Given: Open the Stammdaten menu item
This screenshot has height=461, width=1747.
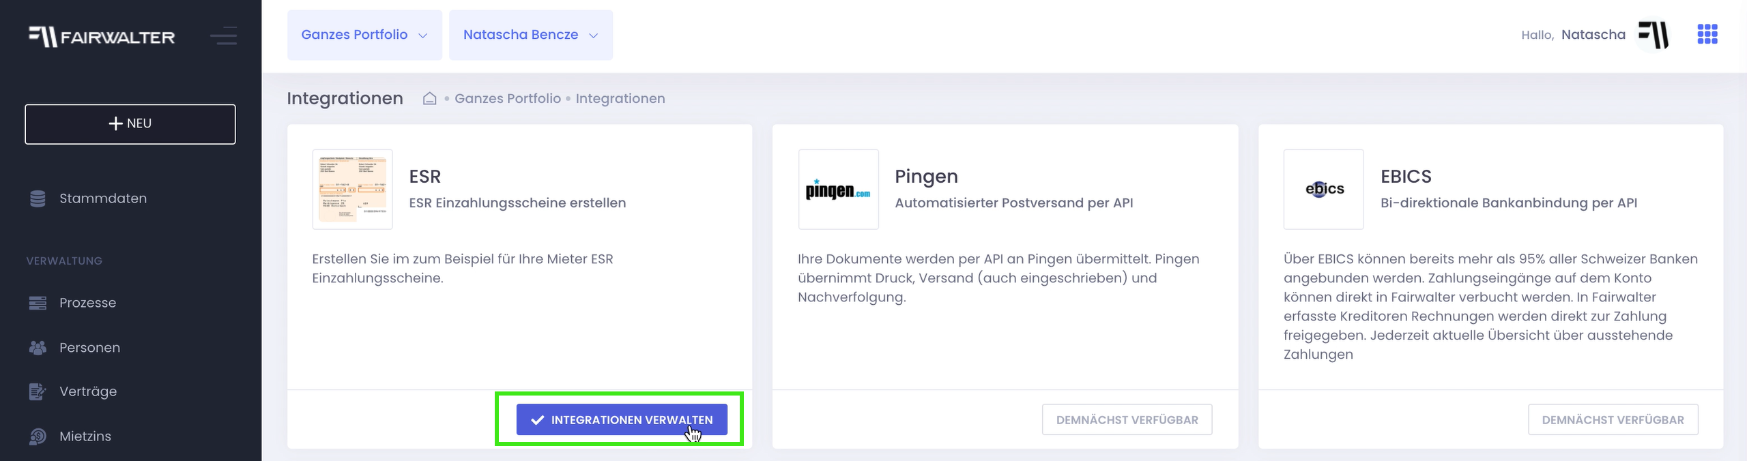Looking at the screenshot, I should (x=103, y=198).
